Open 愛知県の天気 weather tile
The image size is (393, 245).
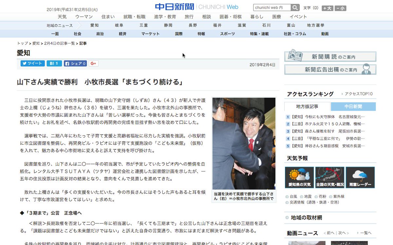click(299, 177)
